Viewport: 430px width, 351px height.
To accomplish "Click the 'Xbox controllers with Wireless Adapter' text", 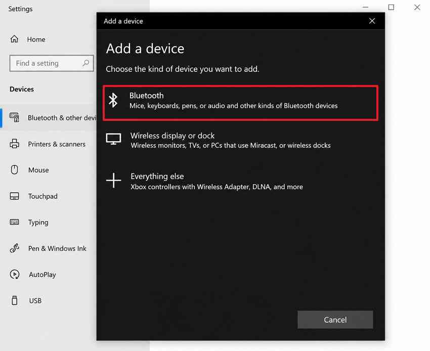I will (217, 187).
